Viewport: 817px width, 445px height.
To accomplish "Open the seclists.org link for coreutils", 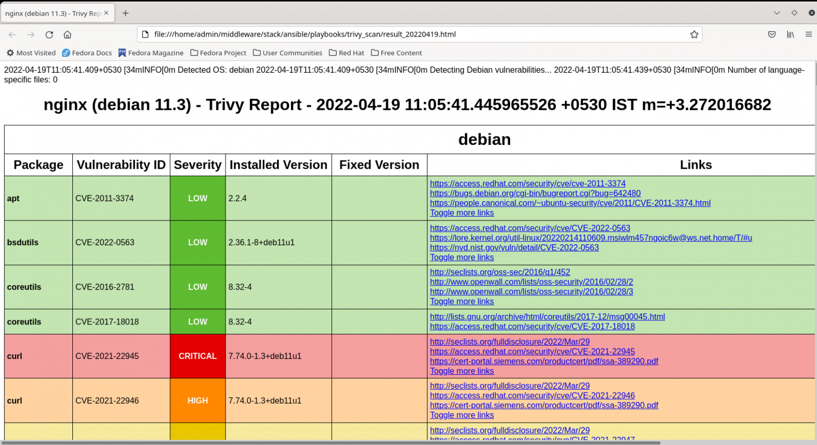I will 500,272.
